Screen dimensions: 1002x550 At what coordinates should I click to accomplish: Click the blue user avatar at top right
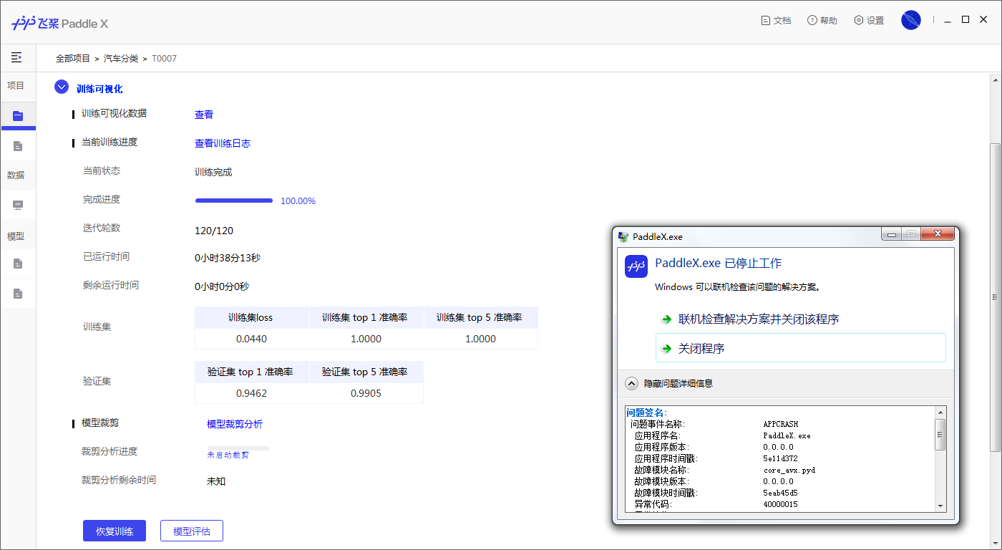tap(910, 20)
